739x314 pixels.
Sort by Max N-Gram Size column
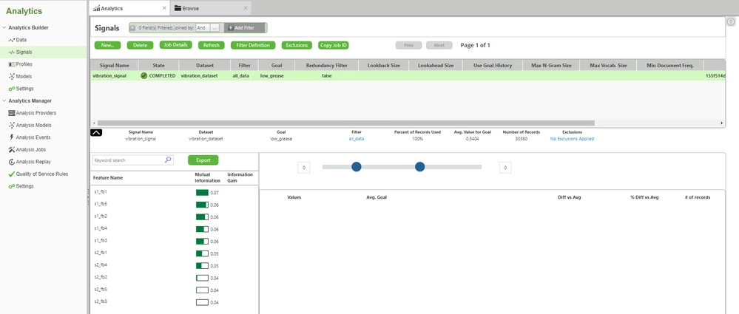click(x=551, y=66)
